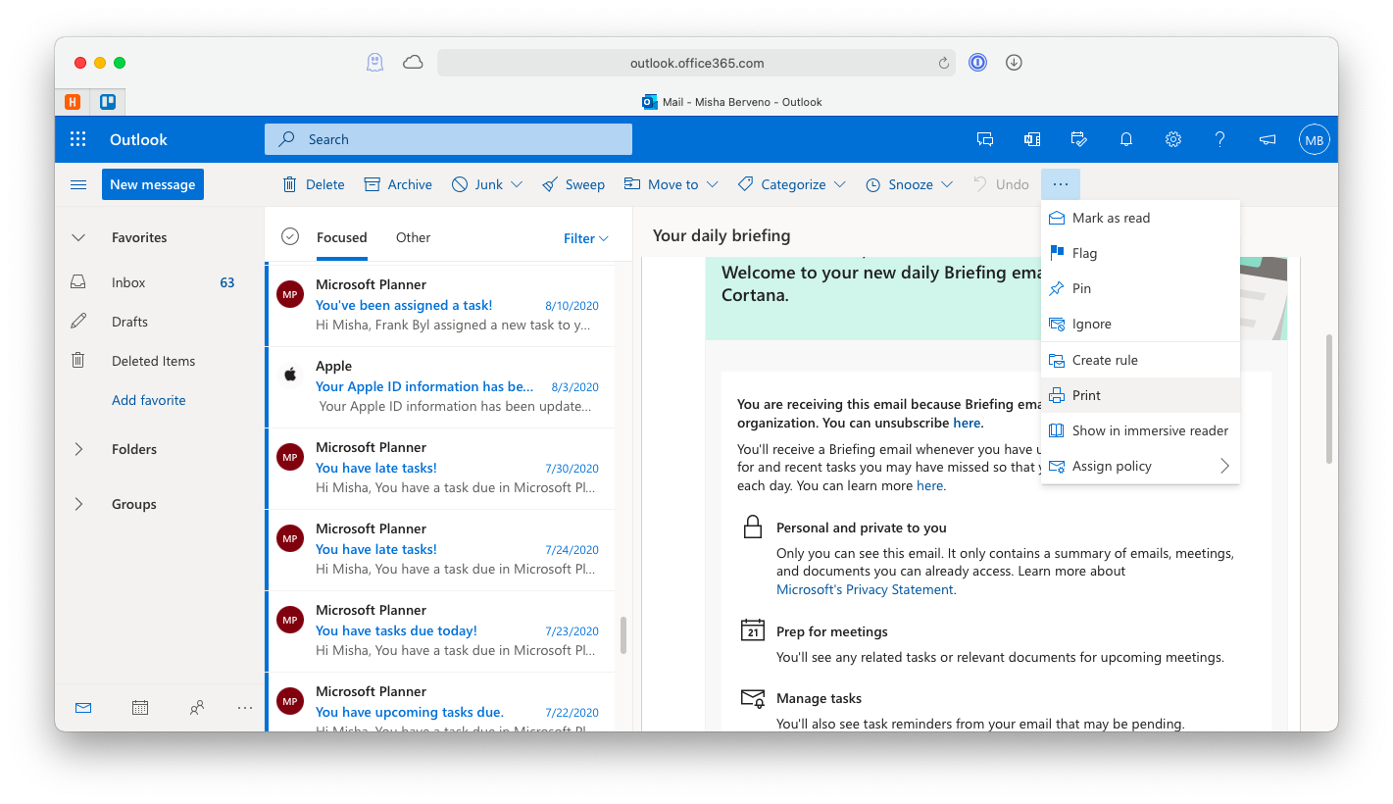Open the pinned Trello tab
Screen dimensions: 1393x804
click(108, 101)
